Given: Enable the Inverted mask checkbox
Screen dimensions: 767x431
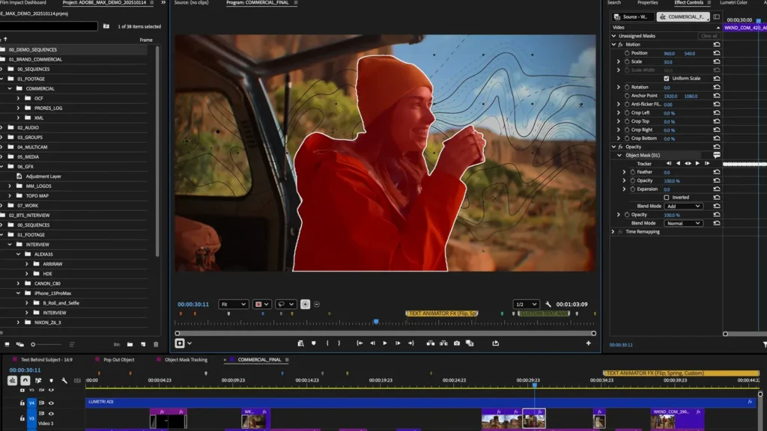Looking at the screenshot, I should (x=666, y=198).
